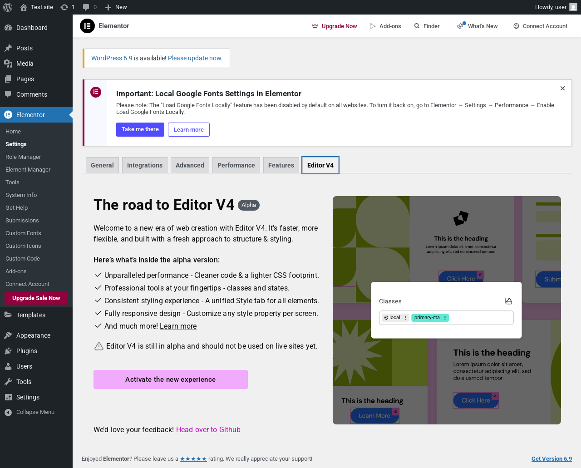Open the Finder search icon

pos(417,26)
